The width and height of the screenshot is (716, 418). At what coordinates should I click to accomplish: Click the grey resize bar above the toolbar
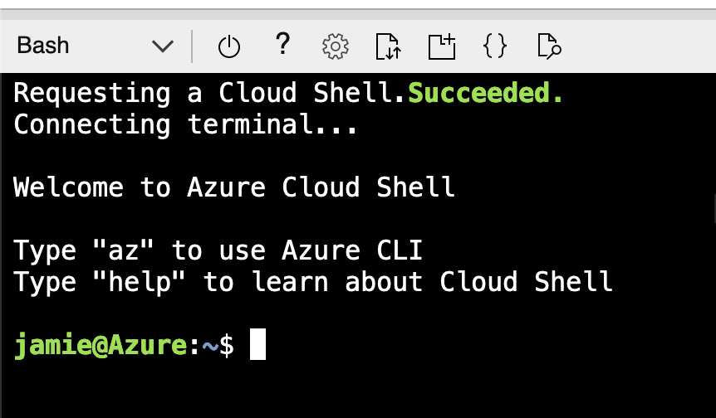358,14
